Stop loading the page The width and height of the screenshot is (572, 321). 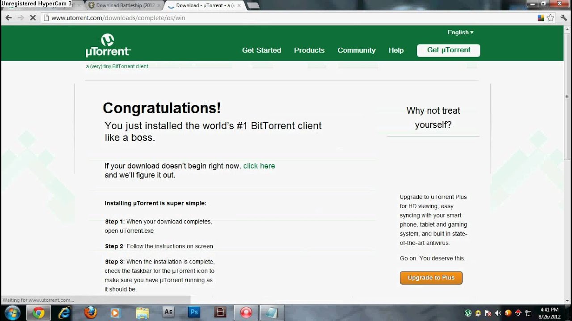click(x=33, y=18)
